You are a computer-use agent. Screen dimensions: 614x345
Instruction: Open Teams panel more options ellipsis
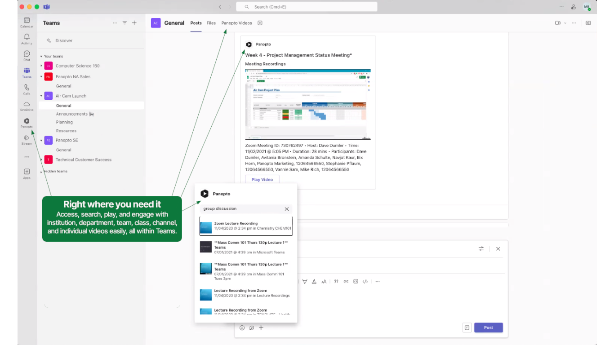115,23
